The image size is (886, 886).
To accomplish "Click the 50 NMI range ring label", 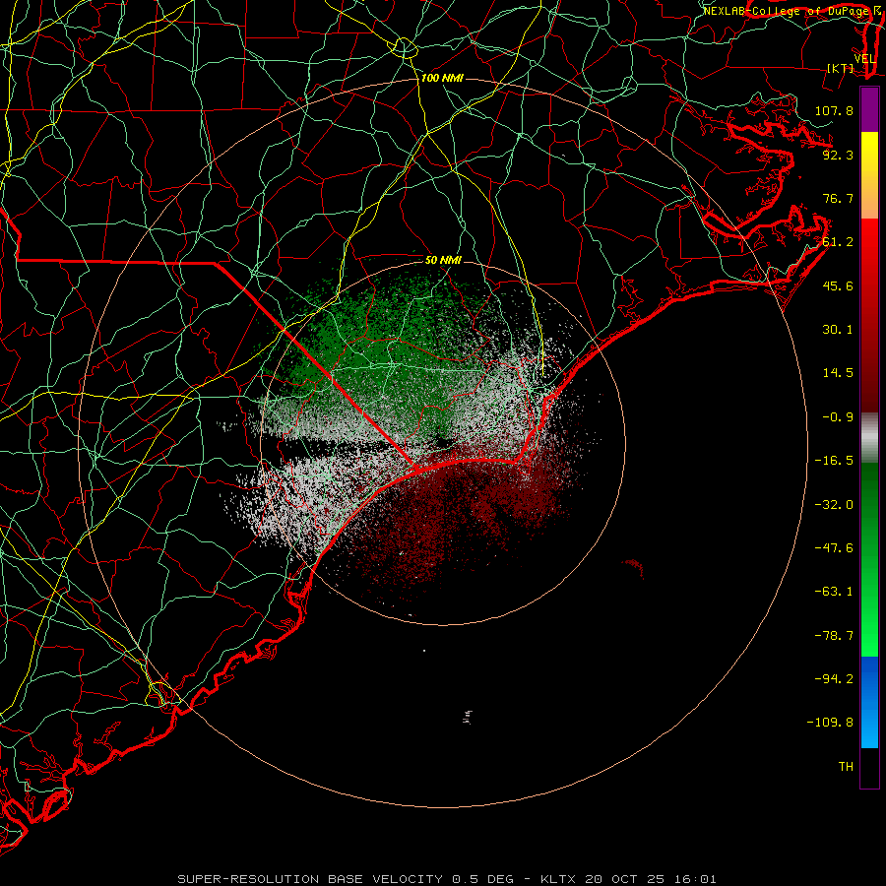I will pos(443,260).
